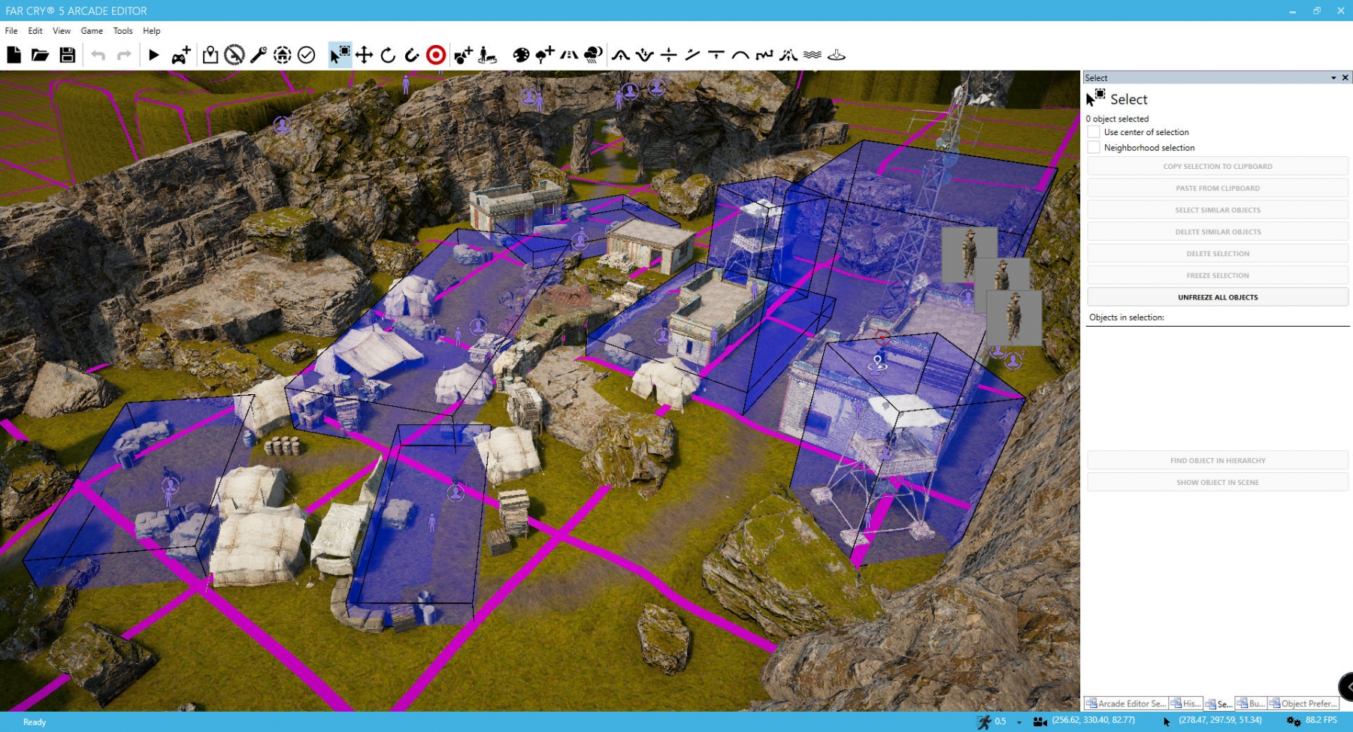Image resolution: width=1353 pixels, height=732 pixels.
Task: Open the Game menu
Action: pos(92,31)
